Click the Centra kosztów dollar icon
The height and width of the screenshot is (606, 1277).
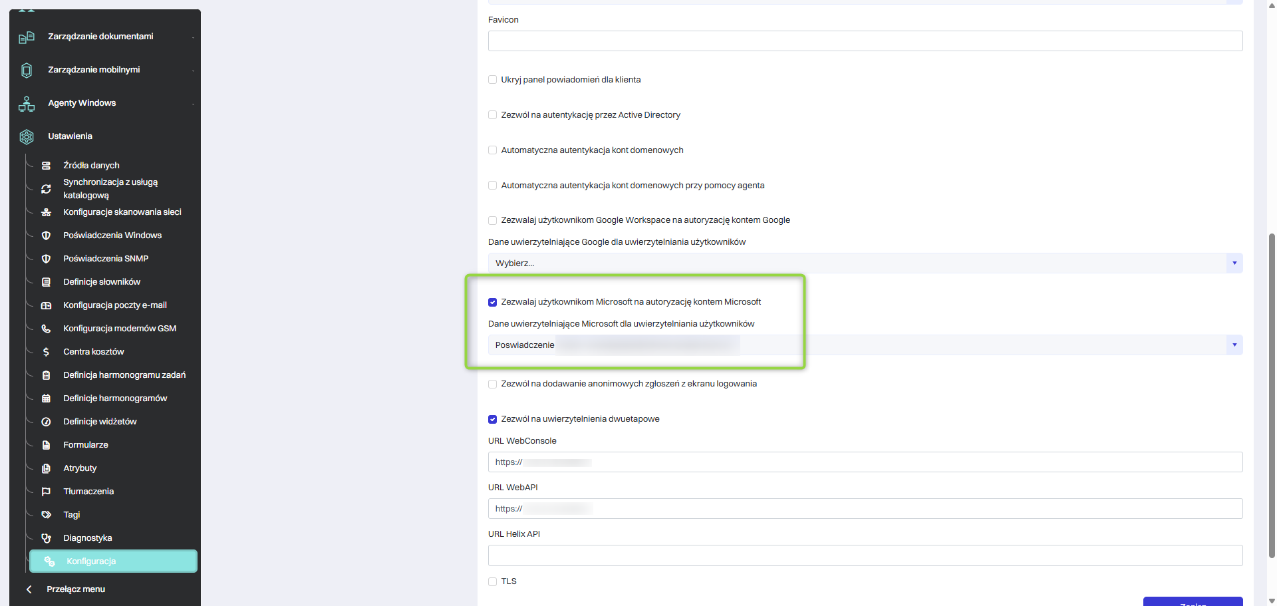coord(46,352)
